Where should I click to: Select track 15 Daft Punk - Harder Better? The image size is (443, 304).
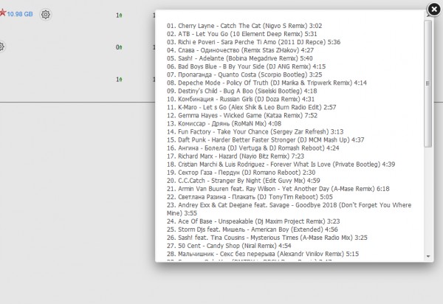pyautogui.click(x=265, y=140)
